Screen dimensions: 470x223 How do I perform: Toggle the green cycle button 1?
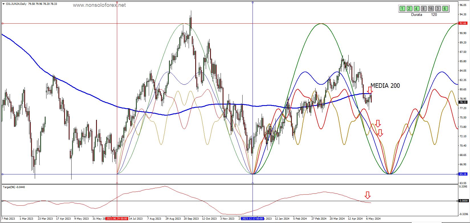pos(402,9)
